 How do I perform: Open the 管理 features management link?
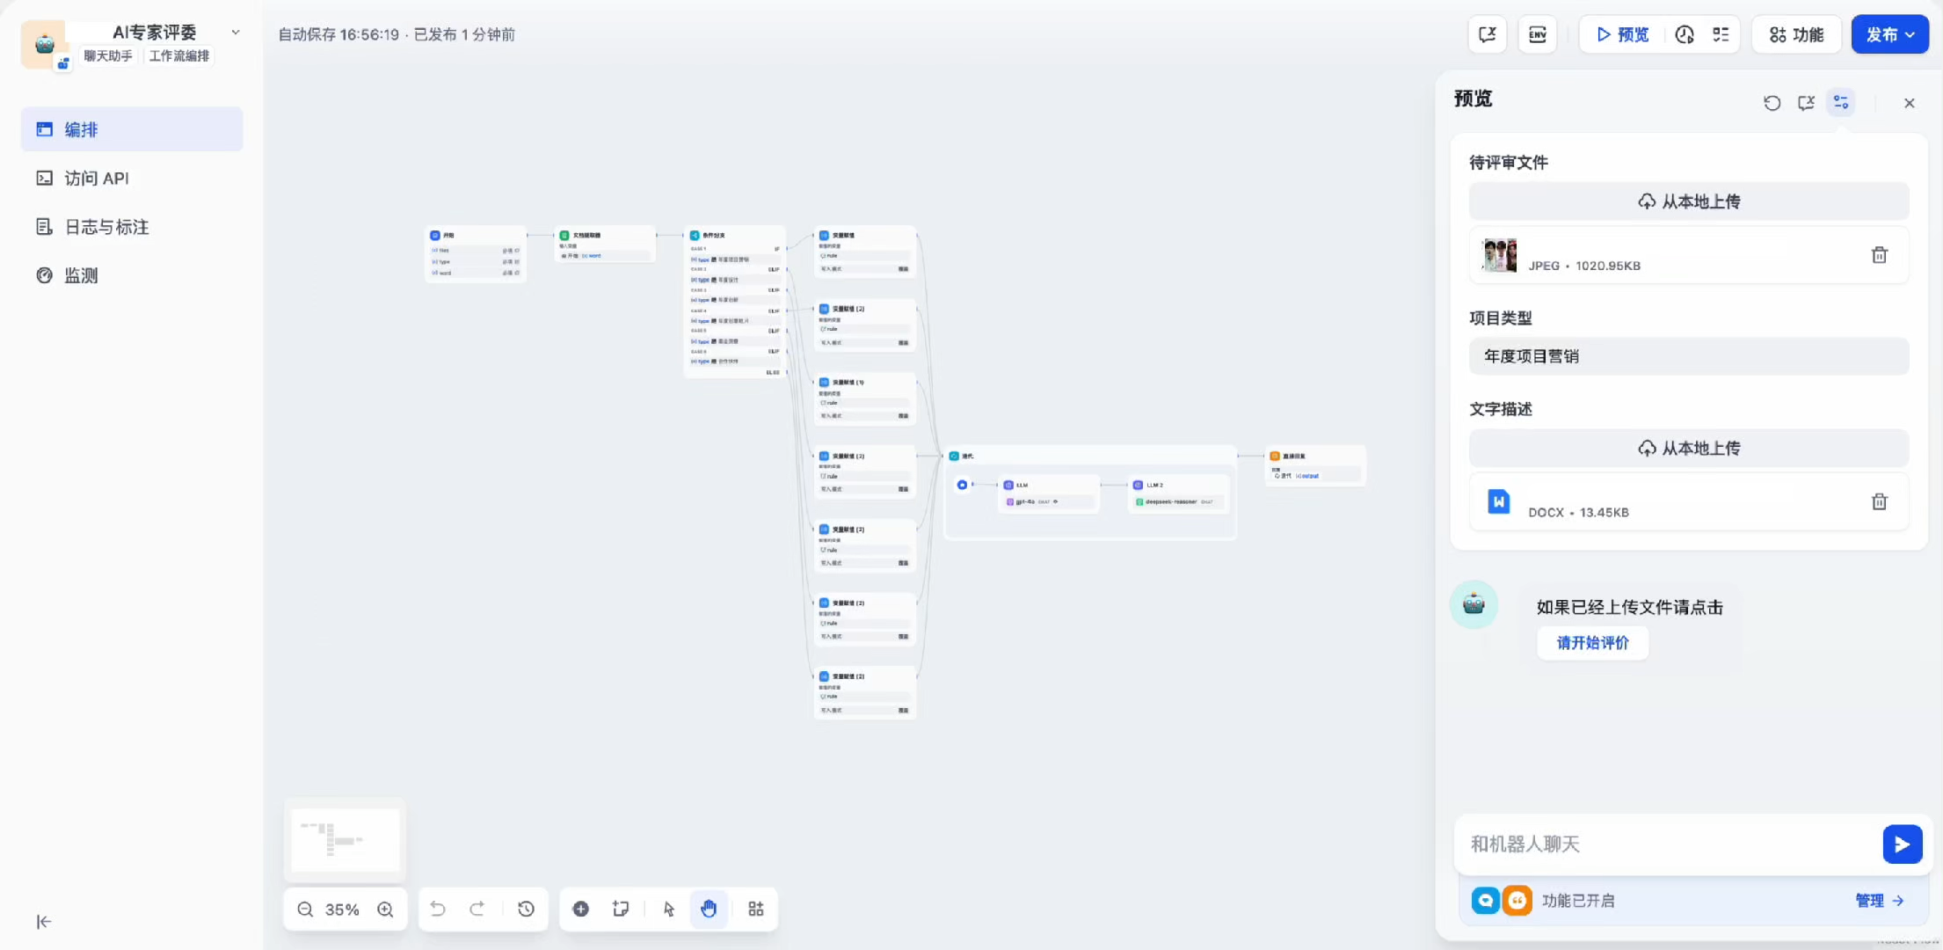tap(1880, 901)
